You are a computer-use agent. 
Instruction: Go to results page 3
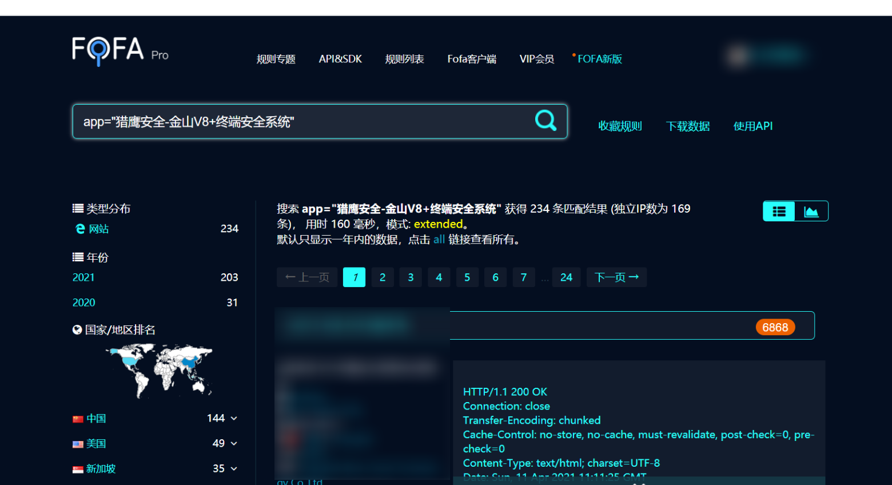click(411, 277)
